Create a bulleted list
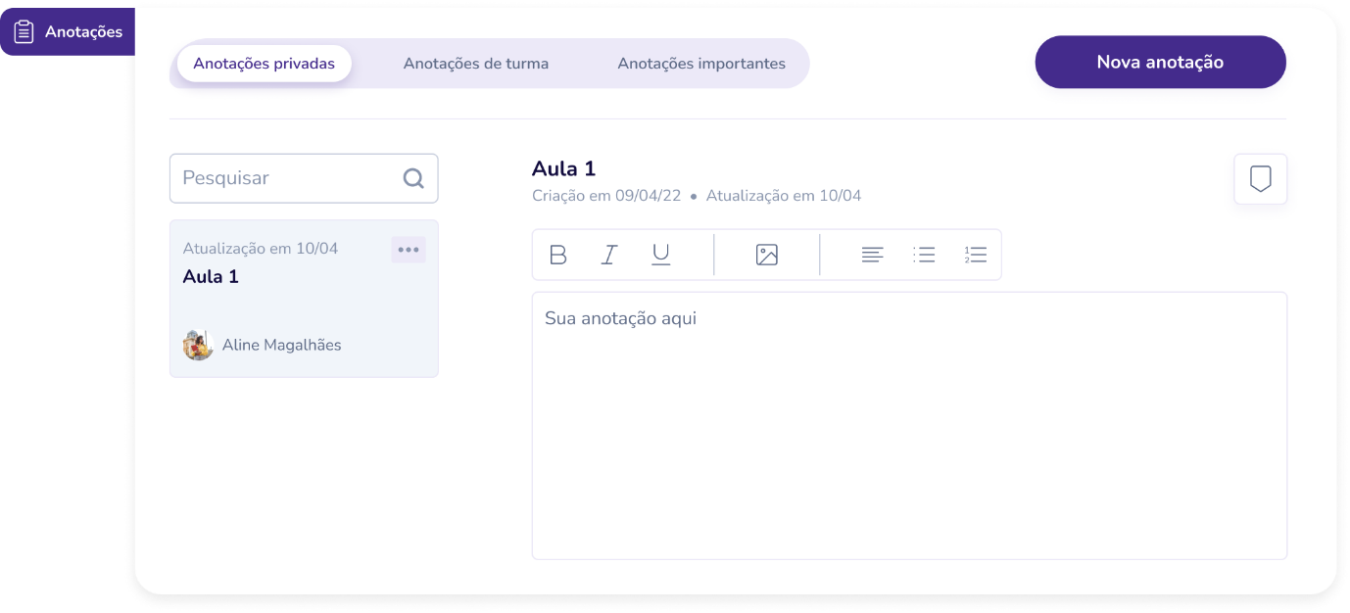 point(924,255)
